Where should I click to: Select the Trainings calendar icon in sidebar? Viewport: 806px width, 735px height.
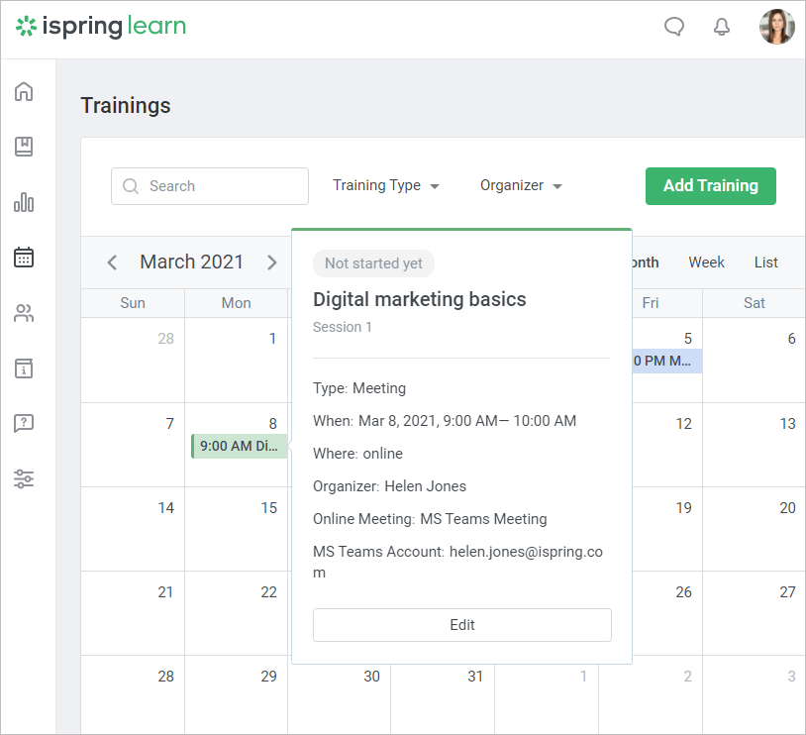[24, 258]
